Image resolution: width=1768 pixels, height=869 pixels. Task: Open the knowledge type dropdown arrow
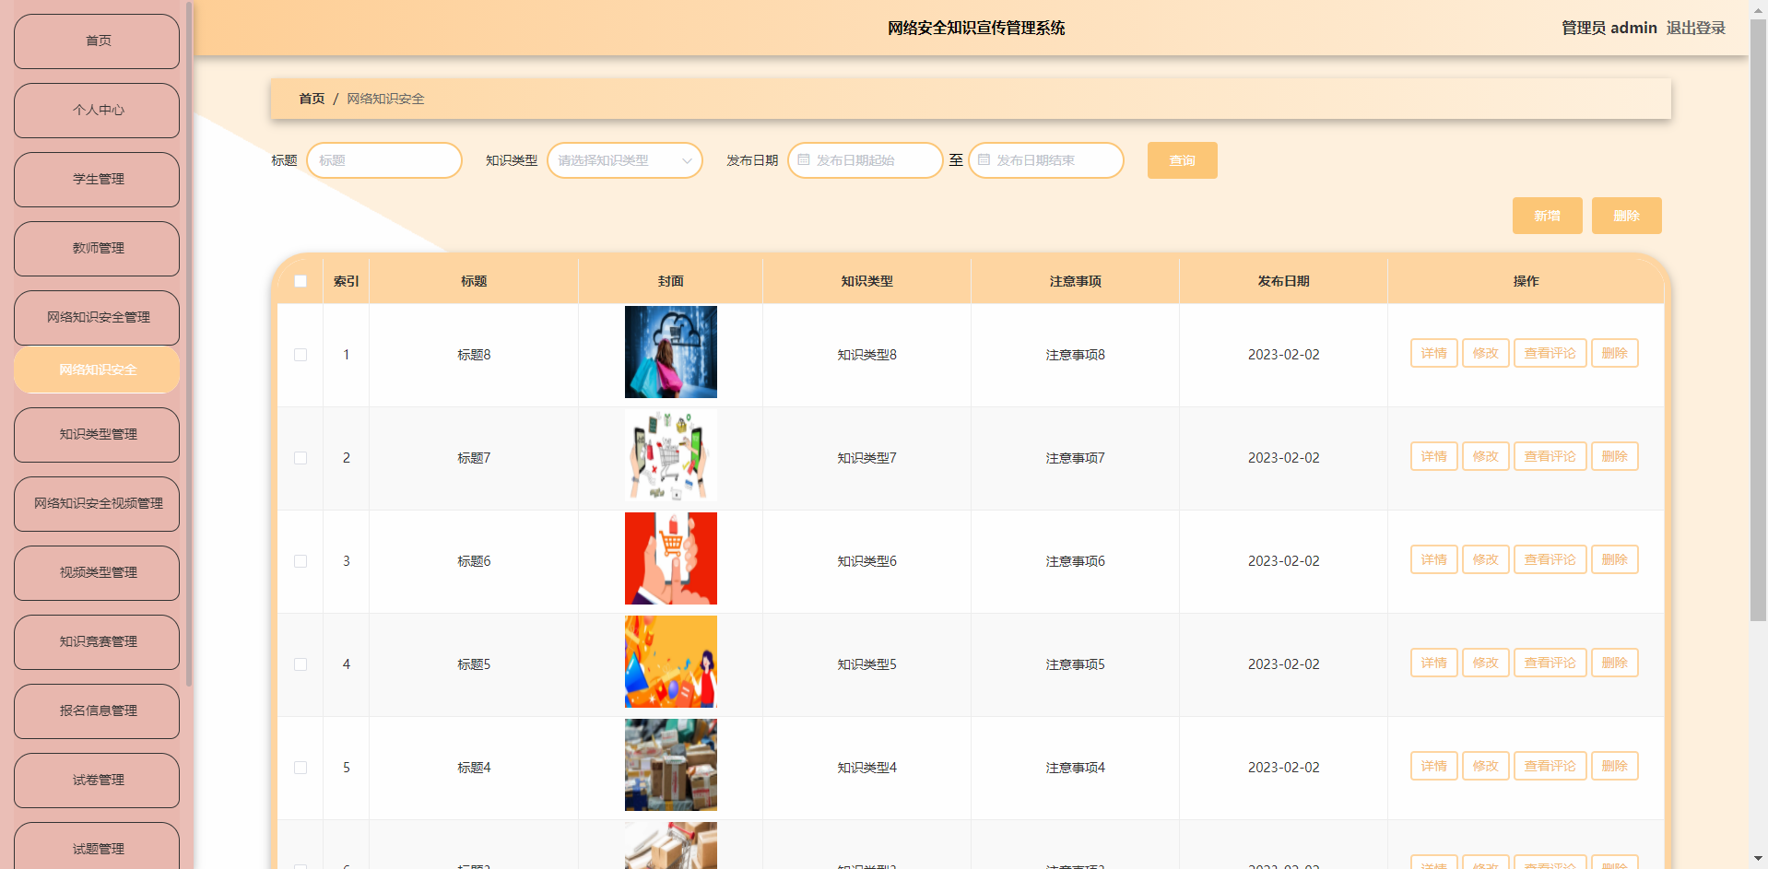(x=687, y=161)
